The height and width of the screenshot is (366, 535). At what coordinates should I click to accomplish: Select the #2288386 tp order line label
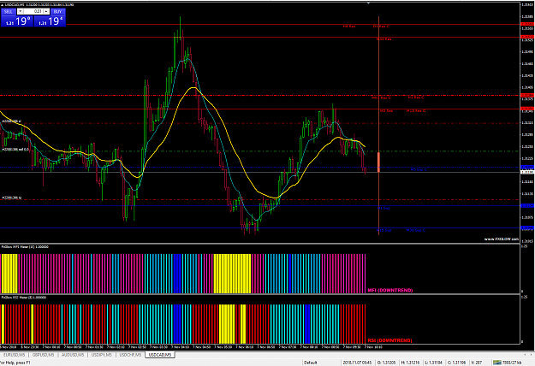pos(12,198)
